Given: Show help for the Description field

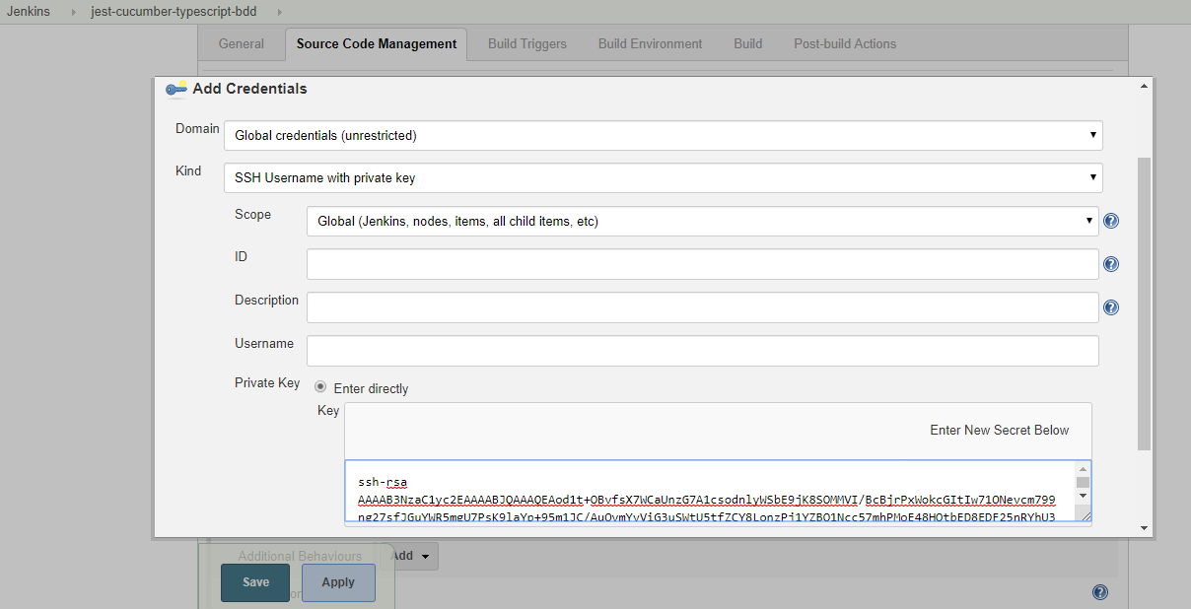Looking at the screenshot, I should click(1111, 307).
